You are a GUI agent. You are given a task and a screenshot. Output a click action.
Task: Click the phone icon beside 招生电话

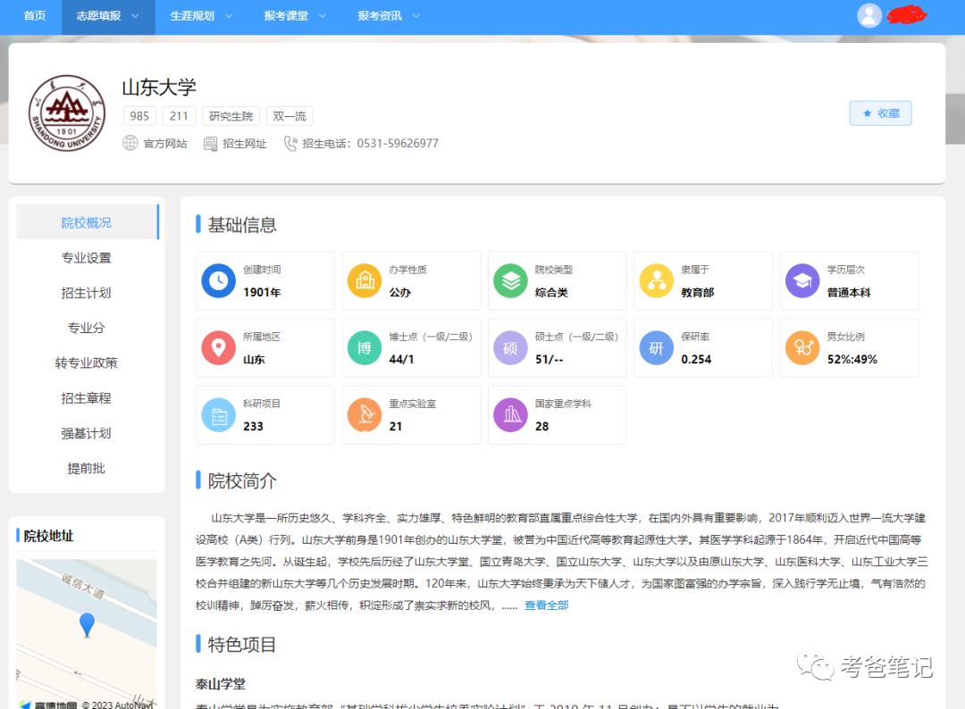tap(289, 143)
